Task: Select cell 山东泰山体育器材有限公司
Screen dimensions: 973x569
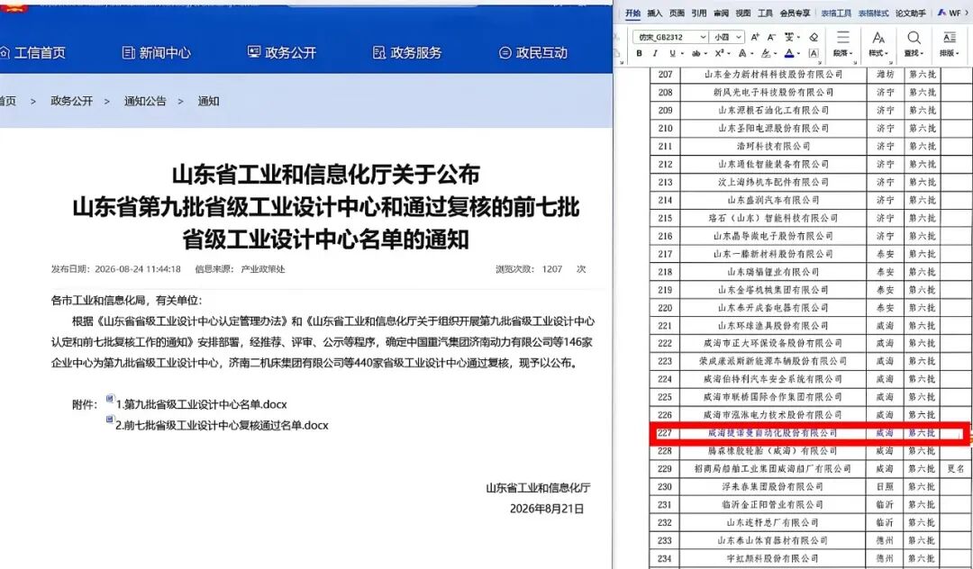Action: point(773,540)
